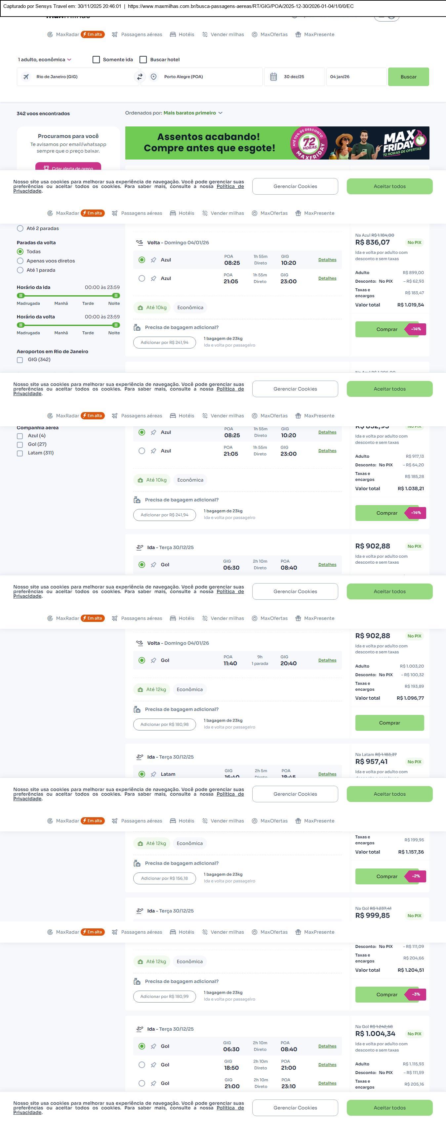The image size is (446, 1124).
Task: Click the calendar icon beside 30 dez/25
Action: [273, 77]
